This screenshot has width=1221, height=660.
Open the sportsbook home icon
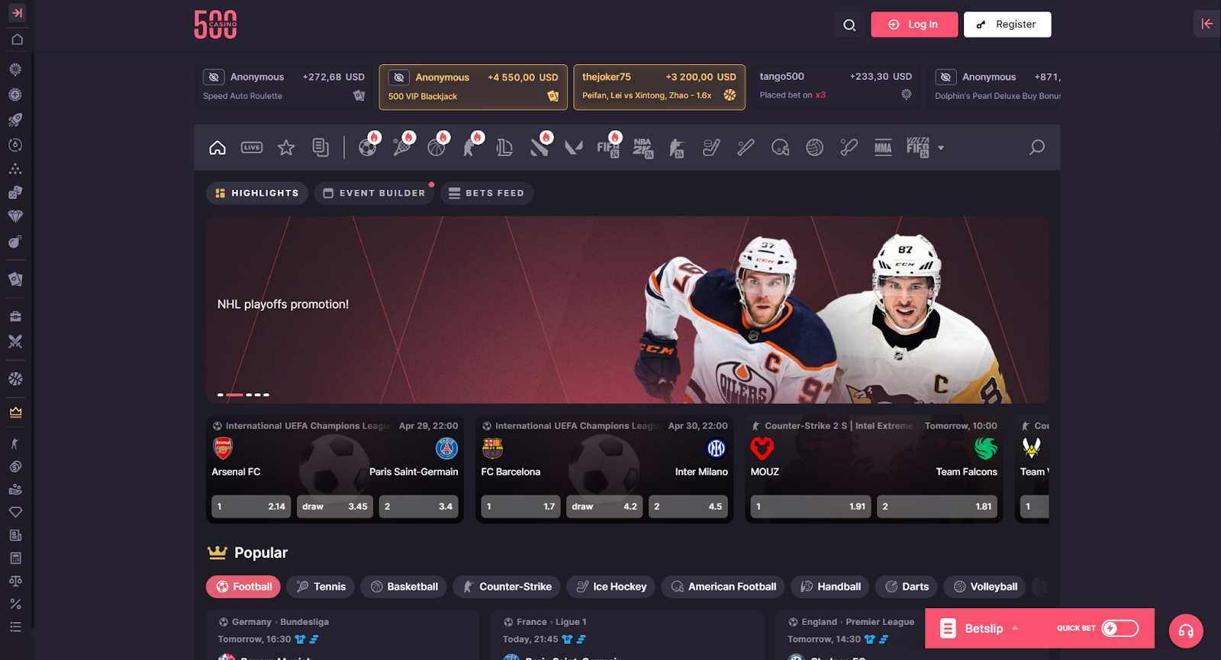(217, 148)
